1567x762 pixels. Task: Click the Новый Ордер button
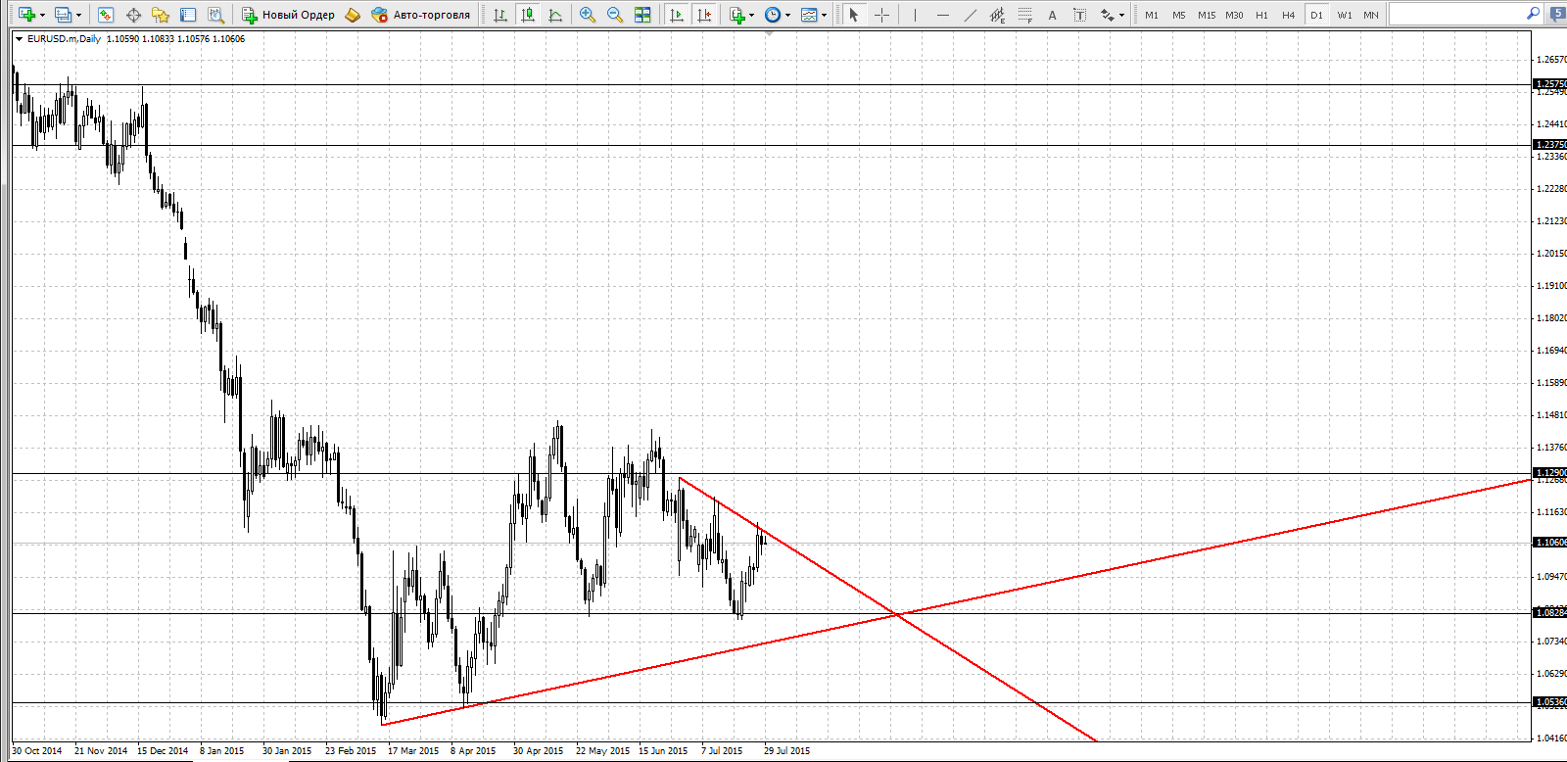coord(289,15)
